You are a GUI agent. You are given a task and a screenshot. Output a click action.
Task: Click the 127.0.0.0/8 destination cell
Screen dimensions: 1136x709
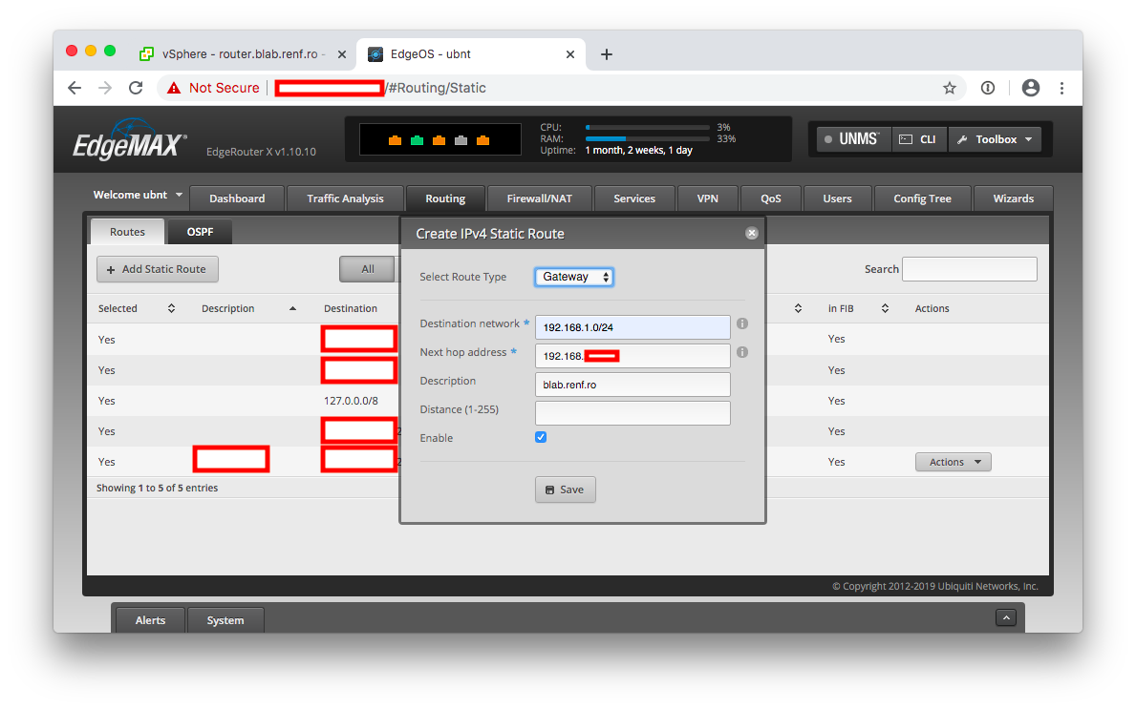[x=351, y=401]
